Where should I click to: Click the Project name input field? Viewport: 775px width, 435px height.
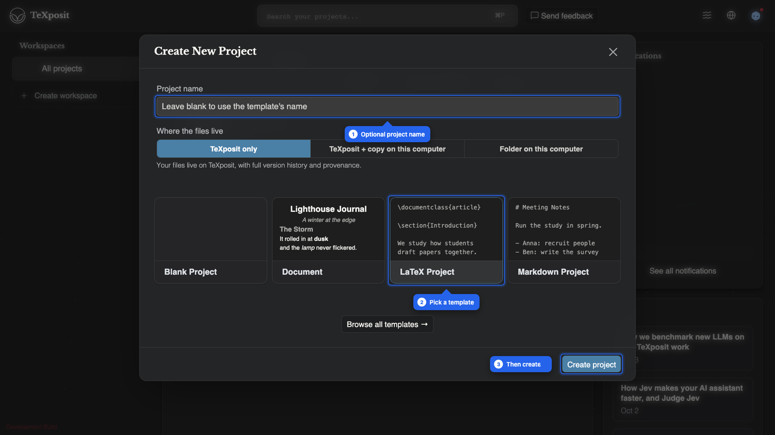(387, 106)
